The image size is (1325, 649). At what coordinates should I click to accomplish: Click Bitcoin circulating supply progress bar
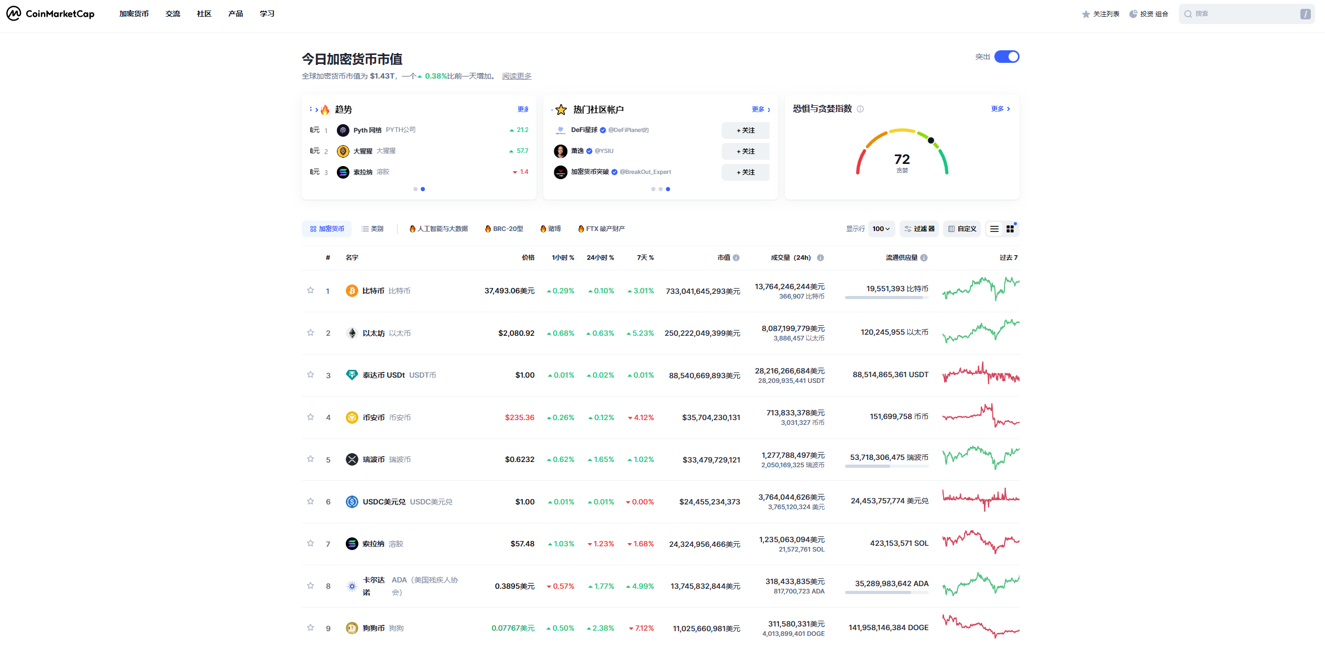(886, 298)
